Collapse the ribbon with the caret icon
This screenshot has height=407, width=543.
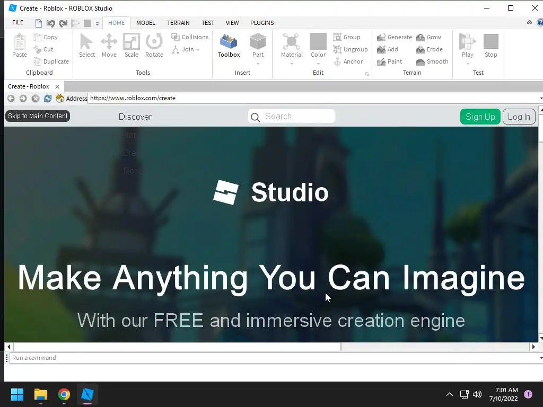tap(529, 22)
